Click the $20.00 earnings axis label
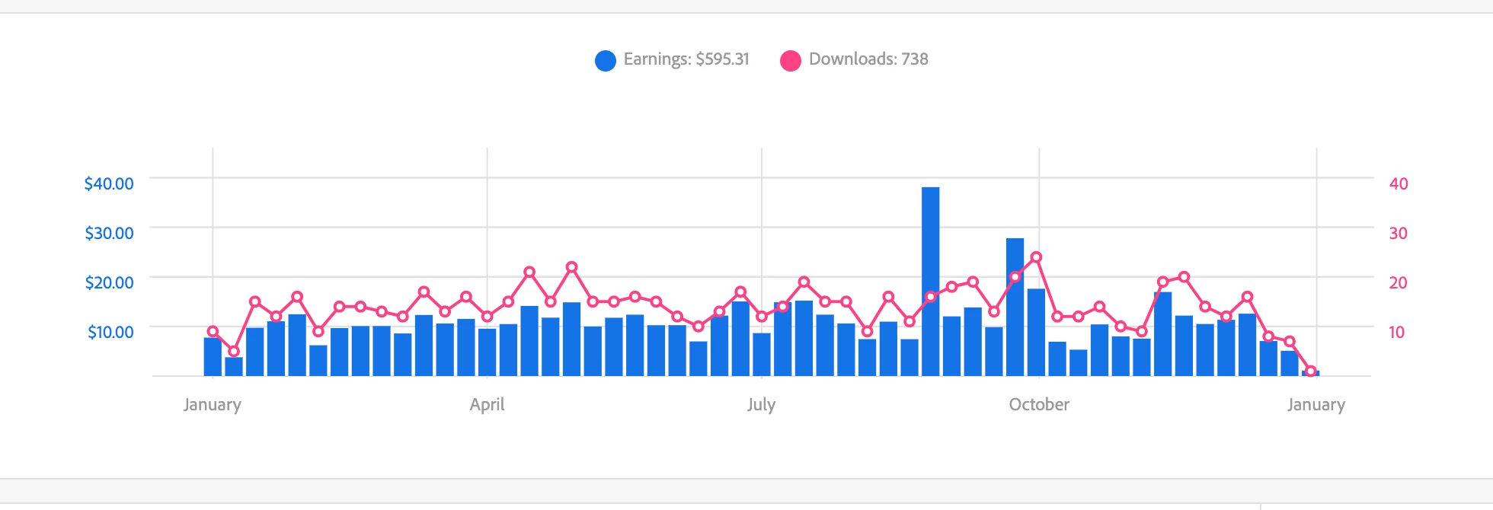Image resolution: width=1493 pixels, height=510 pixels. click(x=109, y=282)
